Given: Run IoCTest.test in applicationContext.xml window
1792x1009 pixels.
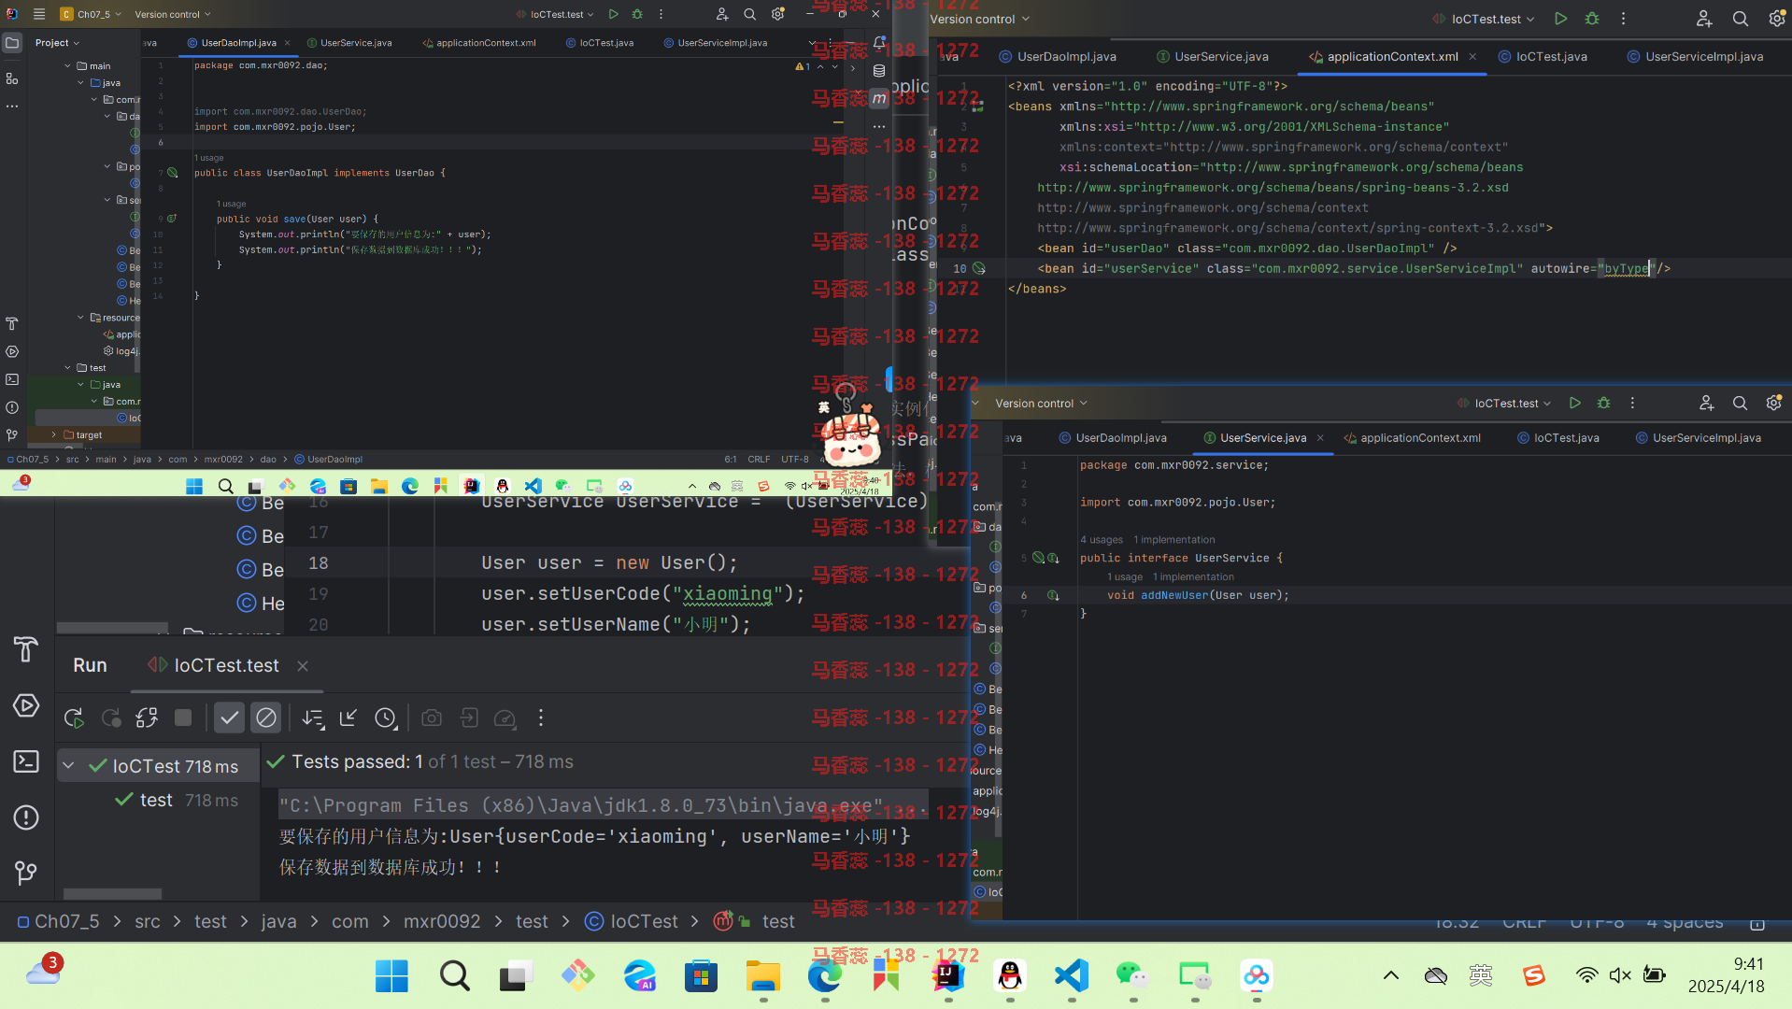Looking at the screenshot, I should 1560,19.
